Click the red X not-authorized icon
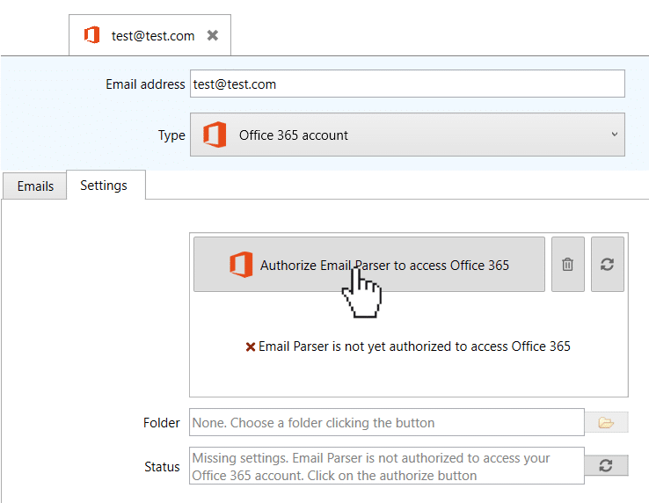 point(250,347)
